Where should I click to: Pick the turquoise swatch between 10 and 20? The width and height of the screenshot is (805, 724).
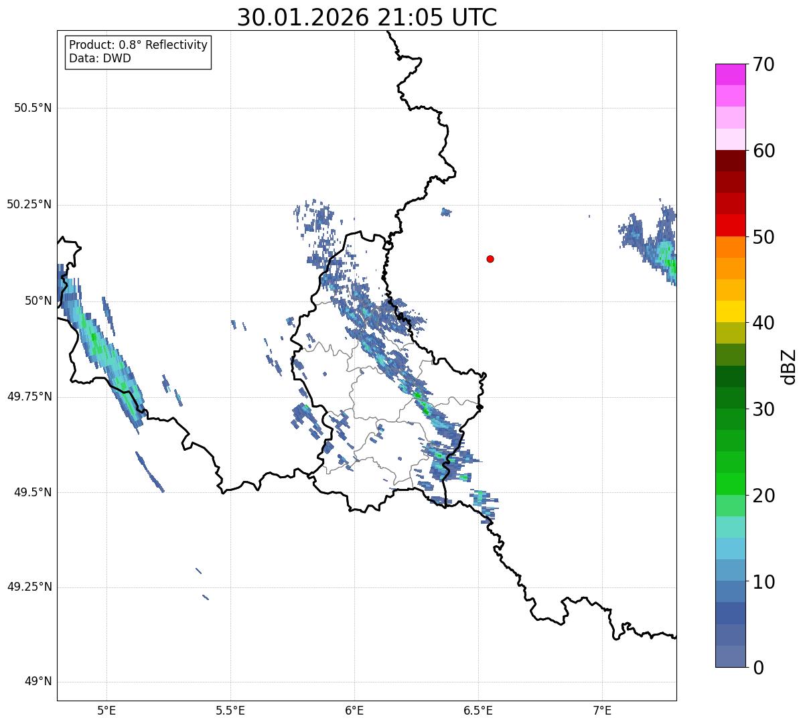point(730,526)
